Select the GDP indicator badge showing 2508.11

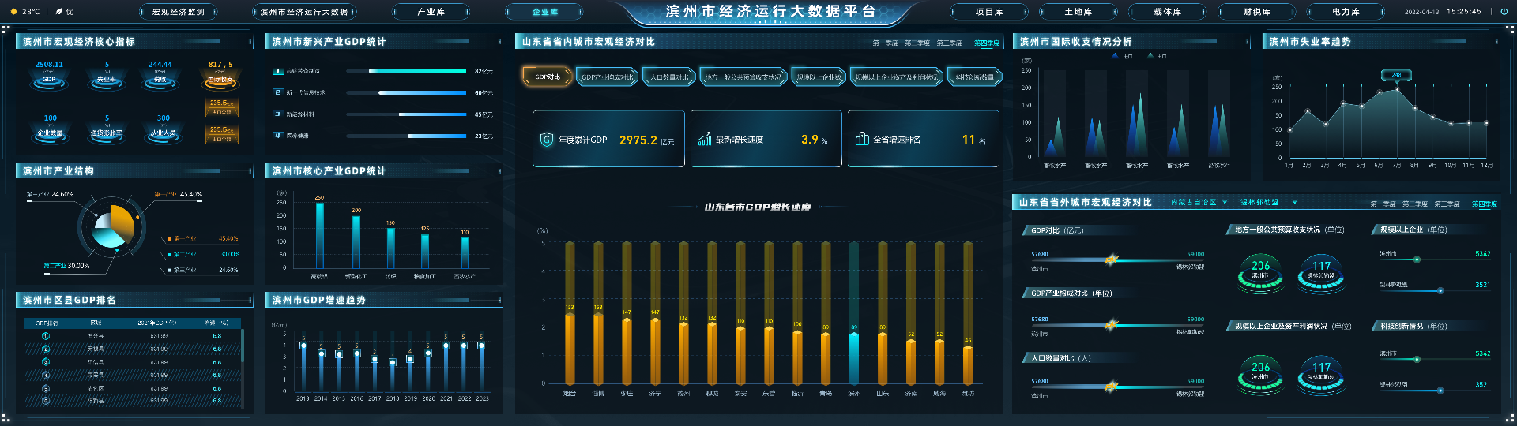pyautogui.click(x=49, y=77)
